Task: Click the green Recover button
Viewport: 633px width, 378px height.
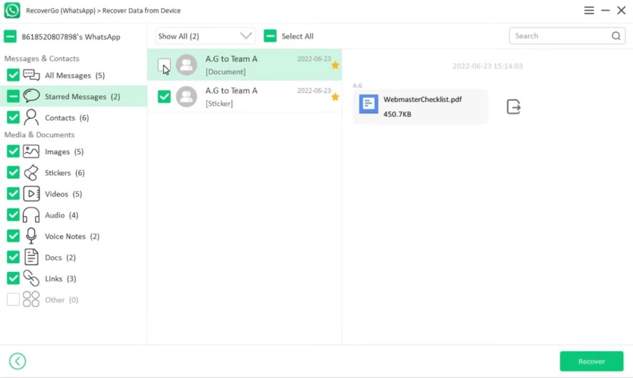Action: (x=591, y=361)
